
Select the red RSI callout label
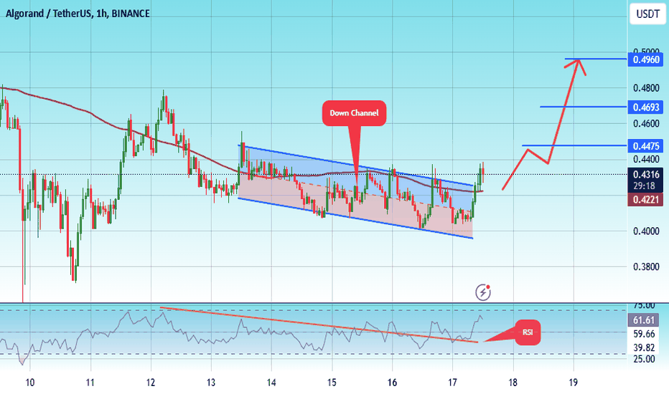(528, 332)
